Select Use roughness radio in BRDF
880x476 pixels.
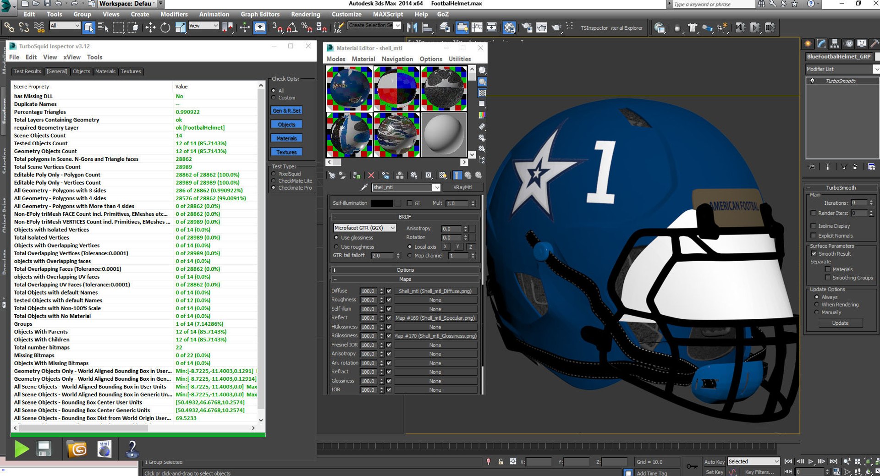point(336,246)
